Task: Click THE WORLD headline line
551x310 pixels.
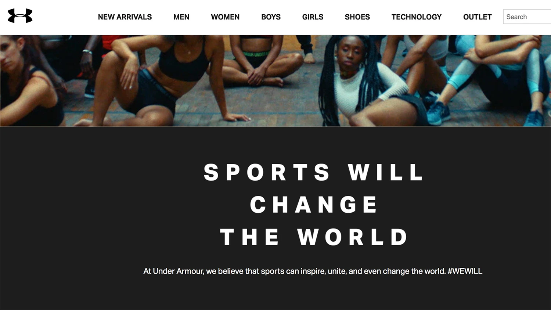Action: click(x=313, y=237)
